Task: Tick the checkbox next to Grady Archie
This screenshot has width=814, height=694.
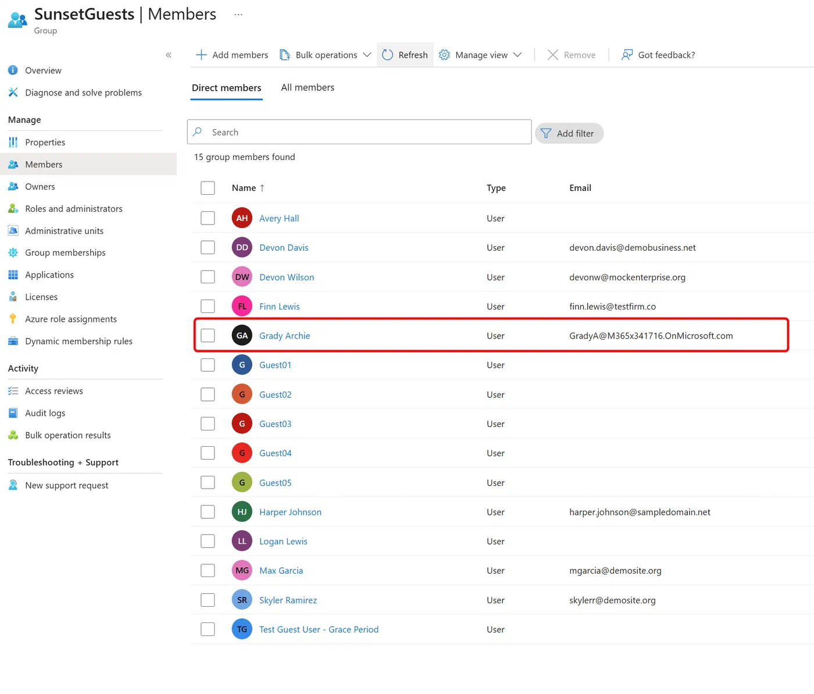Action: point(208,336)
